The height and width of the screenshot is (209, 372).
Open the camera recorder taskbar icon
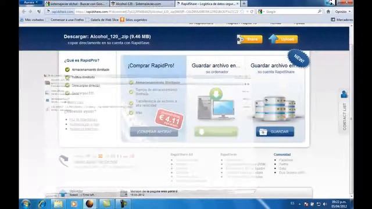pos(123,204)
